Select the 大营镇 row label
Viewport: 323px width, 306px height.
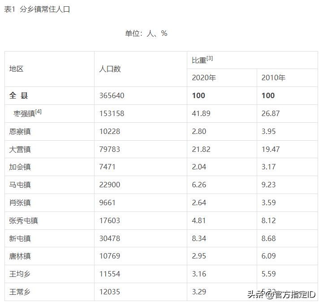pyautogui.click(x=20, y=149)
